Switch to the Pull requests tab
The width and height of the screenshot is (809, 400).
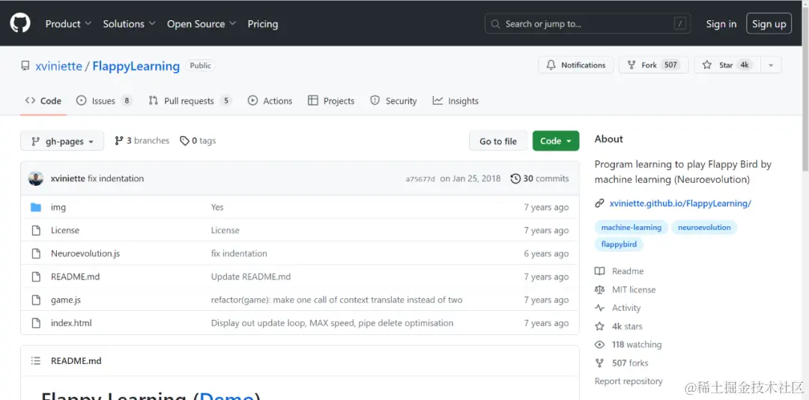[x=190, y=101]
